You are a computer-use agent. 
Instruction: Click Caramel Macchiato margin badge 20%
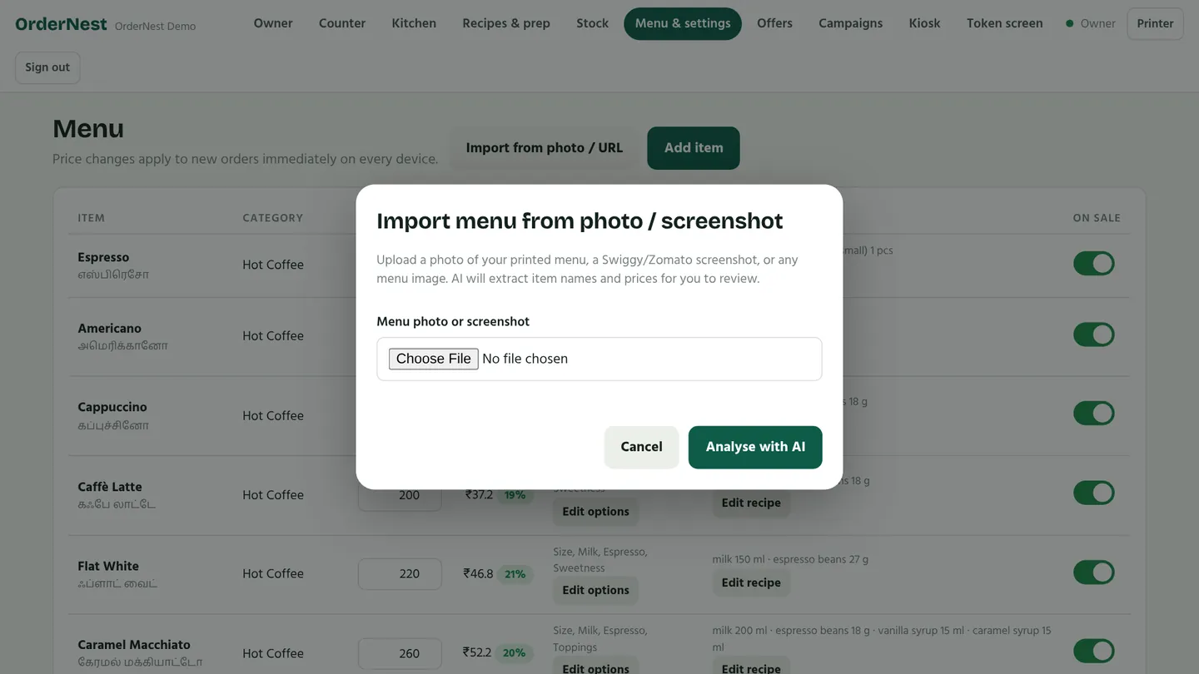click(x=514, y=653)
